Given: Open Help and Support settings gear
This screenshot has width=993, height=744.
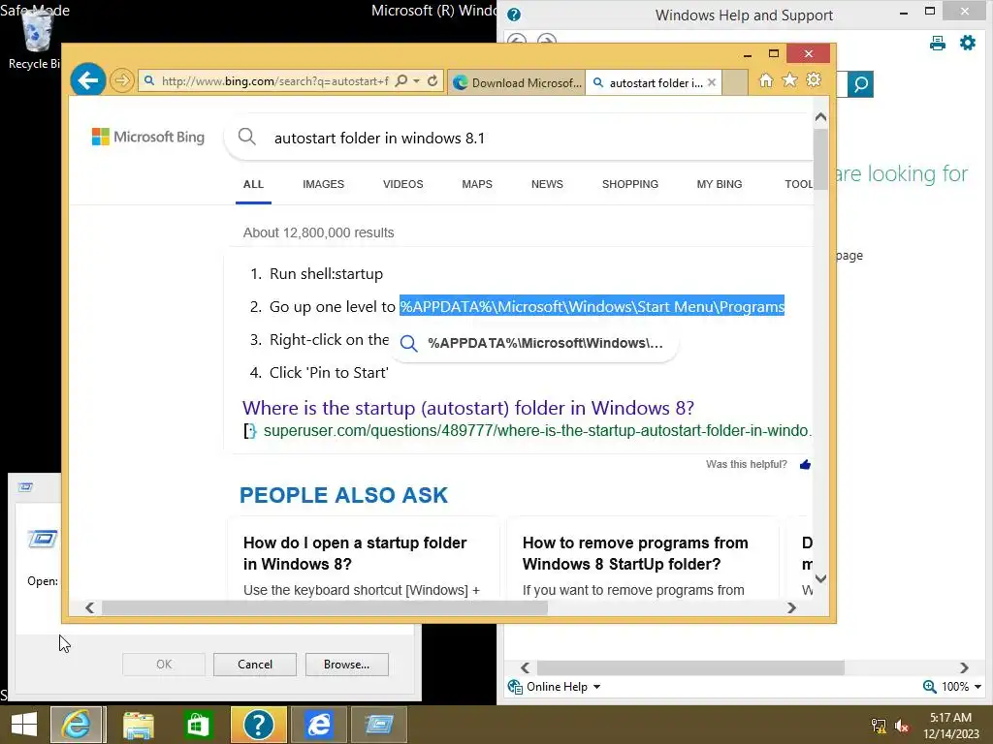Looking at the screenshot, I should pyautogui.click(x=968, y=43).
